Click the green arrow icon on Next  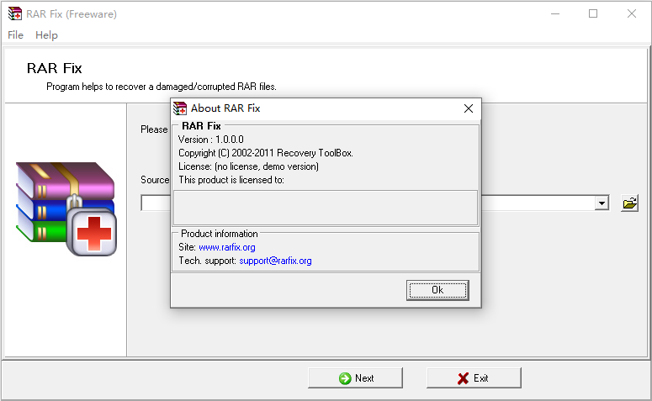click(x=345, y=378)
